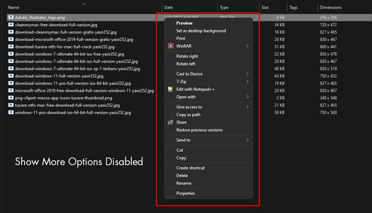The height and width of the screenshot is (213, 372).
Task: Expand the Send to submenu arrow
Action: click(248, 140)
